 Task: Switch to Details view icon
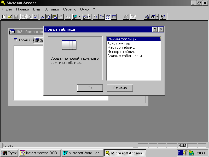coord(114,17)
